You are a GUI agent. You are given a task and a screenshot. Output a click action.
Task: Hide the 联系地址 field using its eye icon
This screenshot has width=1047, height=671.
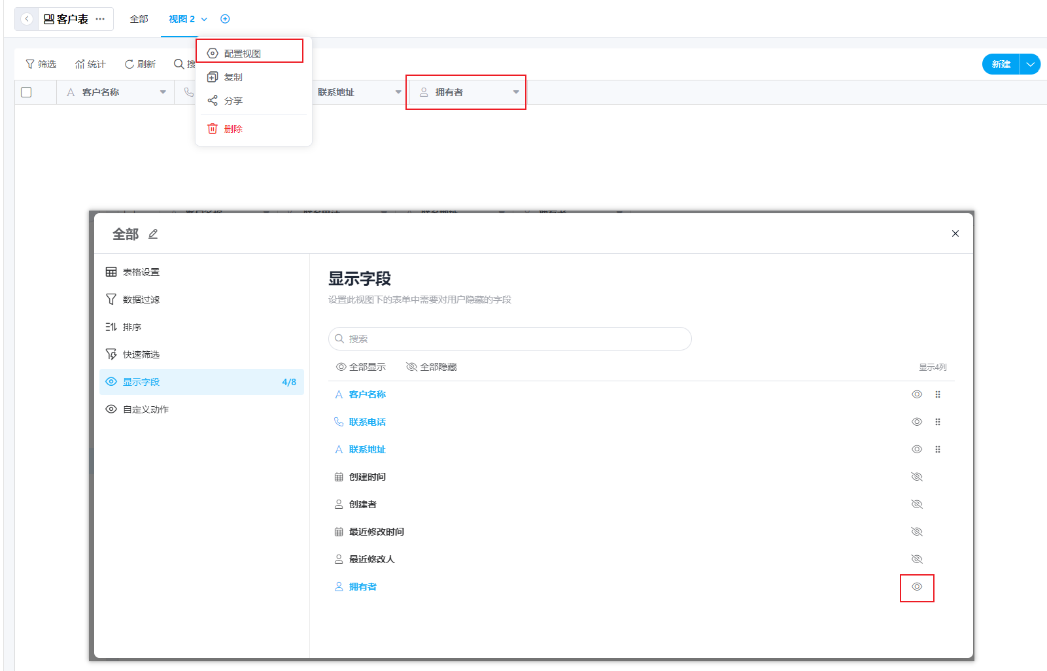click(917, 449)
